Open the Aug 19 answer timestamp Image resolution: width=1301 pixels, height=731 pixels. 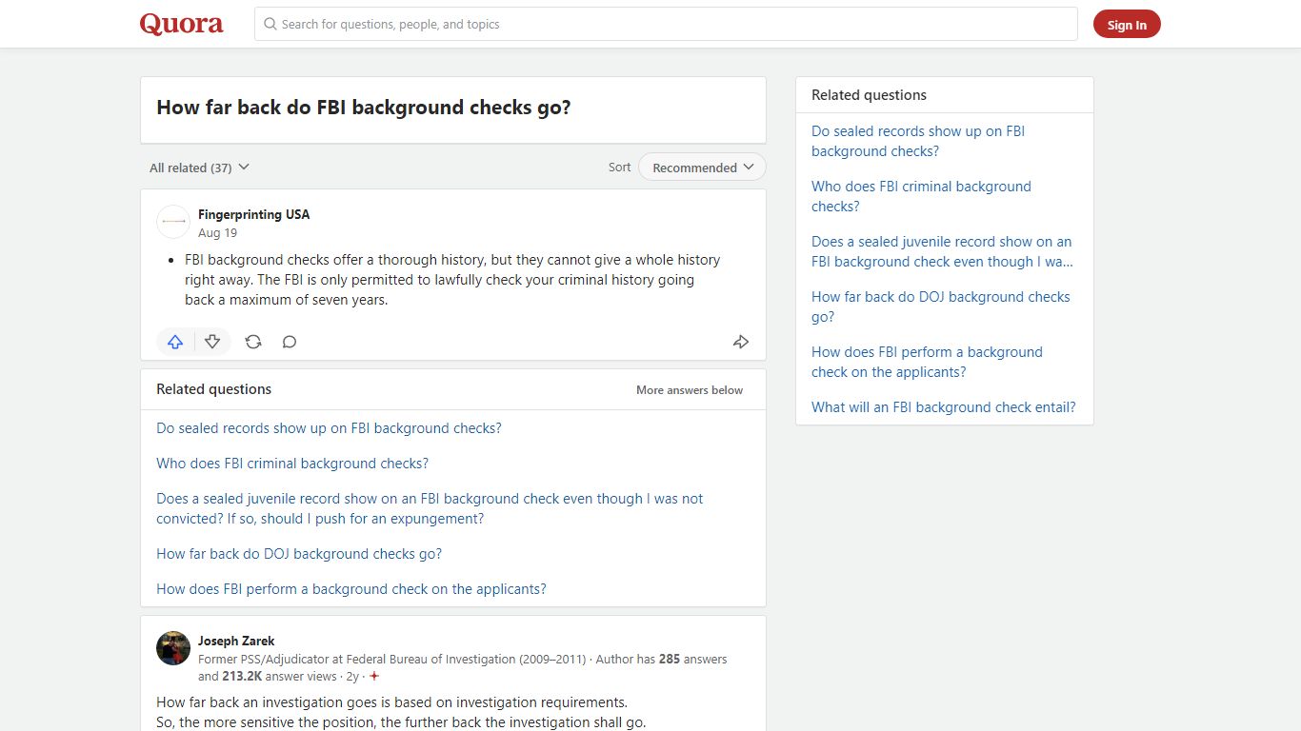tap(217, 232)
